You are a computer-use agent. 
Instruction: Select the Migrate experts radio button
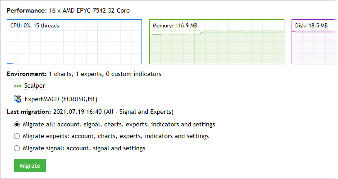(x=17, y=136)
